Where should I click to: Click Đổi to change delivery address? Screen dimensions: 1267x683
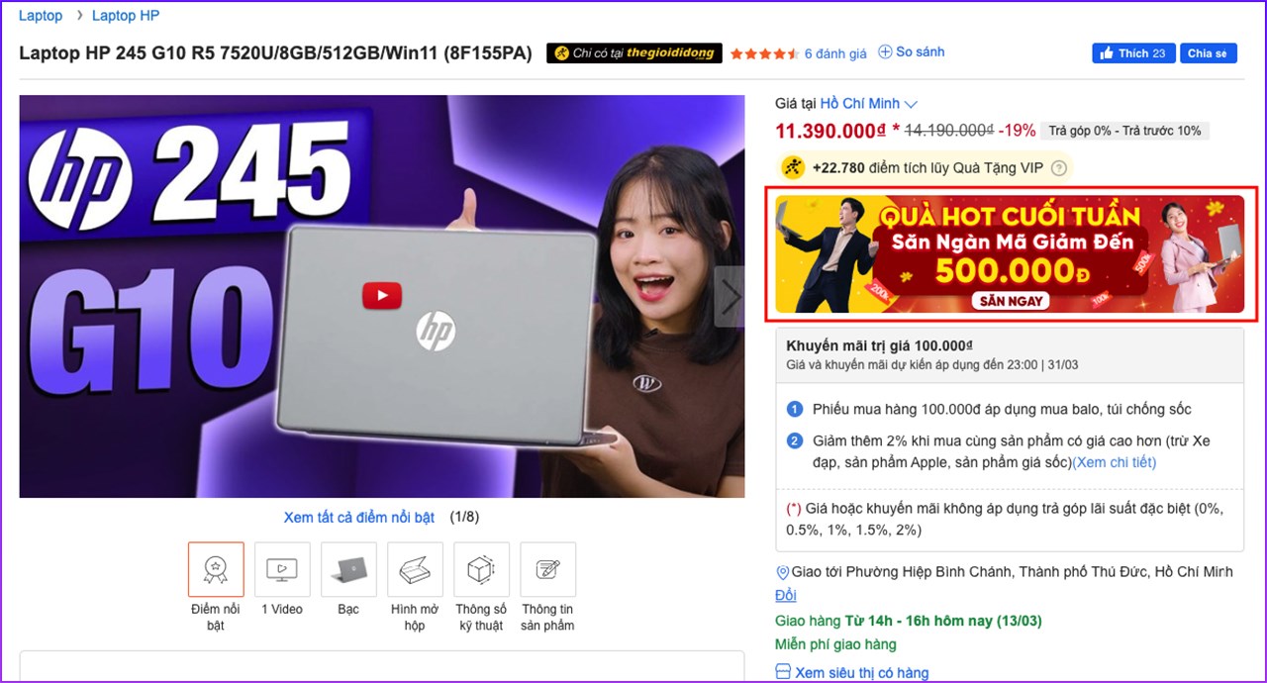[786, 595]
